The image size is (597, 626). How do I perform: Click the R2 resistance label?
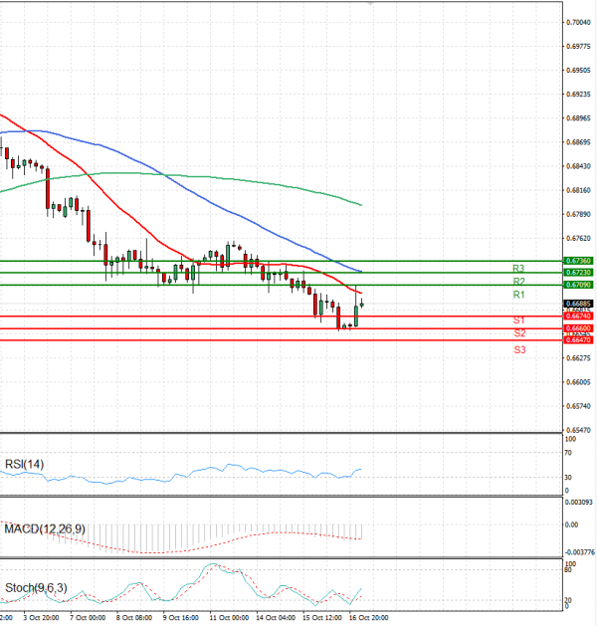click(x=518, y=282)
